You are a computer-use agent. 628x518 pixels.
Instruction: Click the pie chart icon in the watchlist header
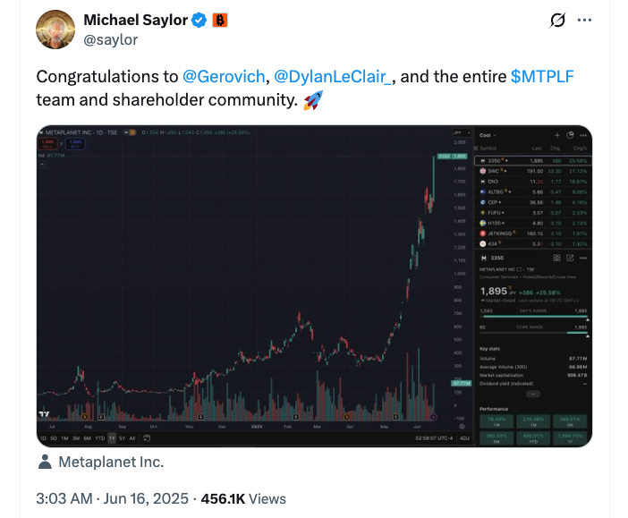pos(570,134)
